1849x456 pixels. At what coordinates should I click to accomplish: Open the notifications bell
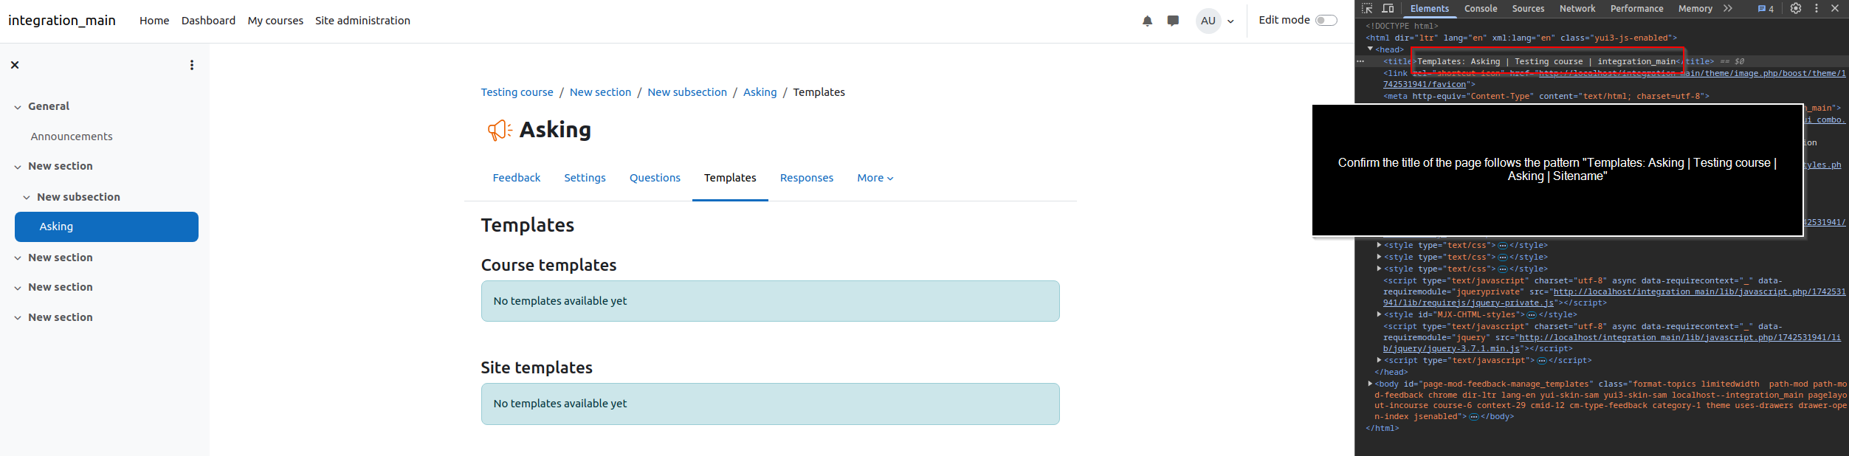[1147, 21]
